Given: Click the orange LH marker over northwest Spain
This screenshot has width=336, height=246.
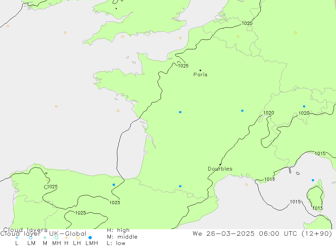Looking at the screenshot, I should pos(48,180).
